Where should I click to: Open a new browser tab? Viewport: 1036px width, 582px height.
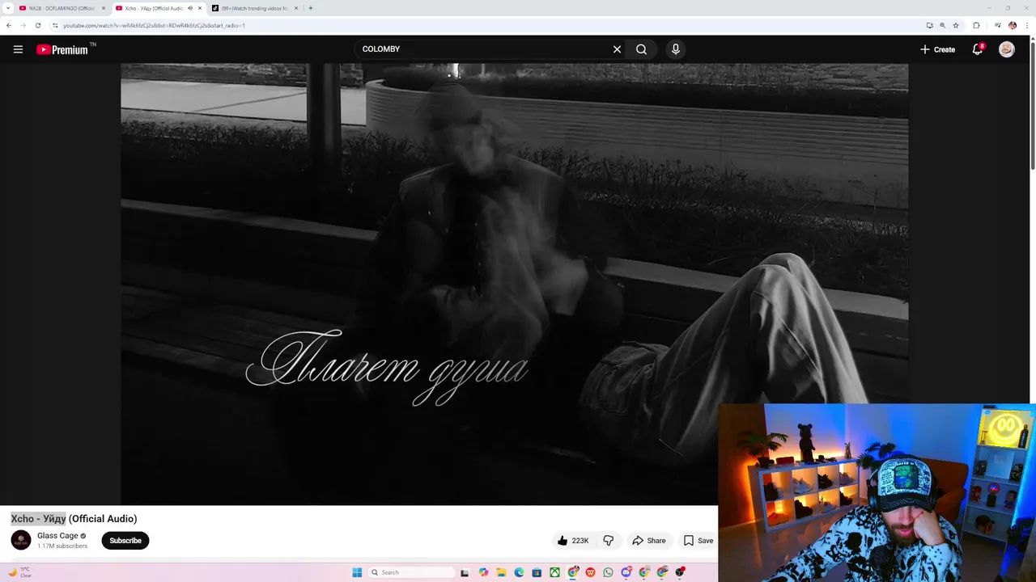coord(311,8)
